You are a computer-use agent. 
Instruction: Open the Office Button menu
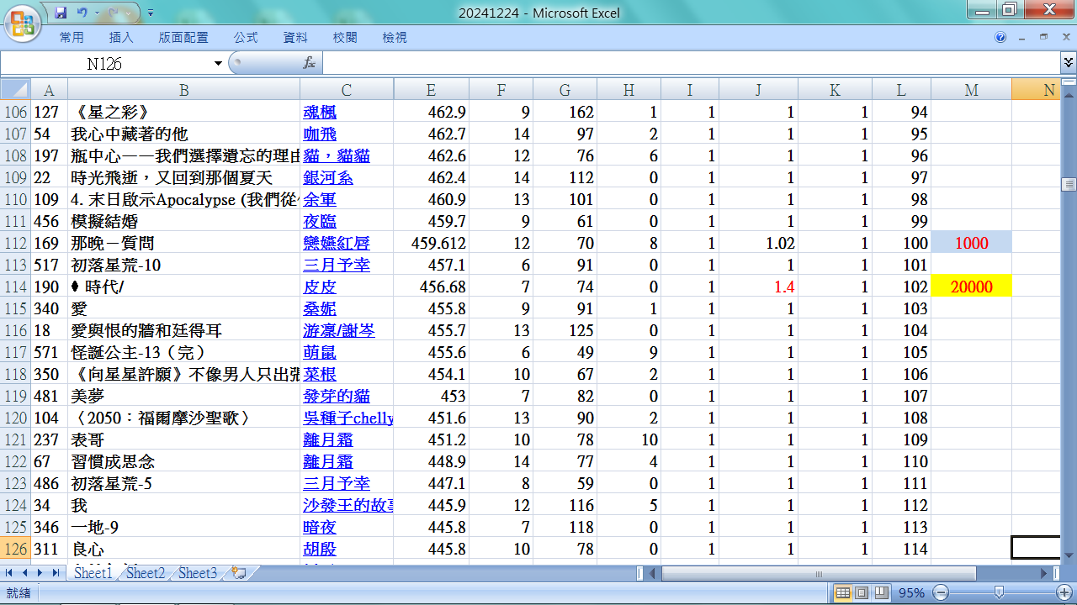point(23,23)
